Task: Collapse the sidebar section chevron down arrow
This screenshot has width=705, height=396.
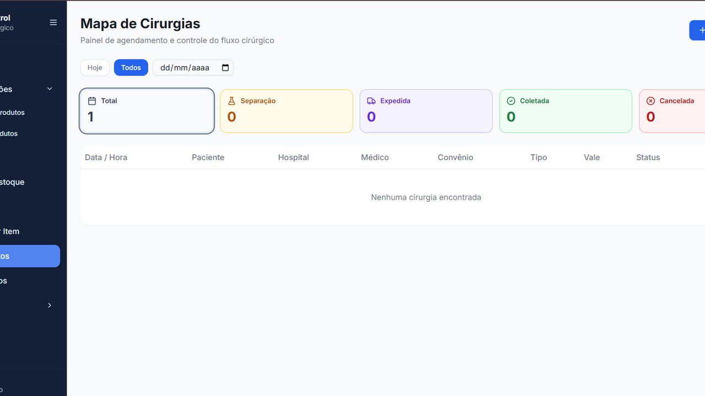Action: [x=50, y=89]
